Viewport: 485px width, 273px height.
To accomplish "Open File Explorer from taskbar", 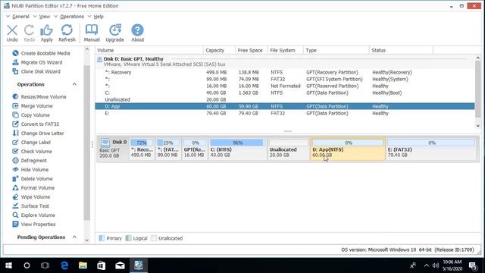I will click(x=83, y=265).
